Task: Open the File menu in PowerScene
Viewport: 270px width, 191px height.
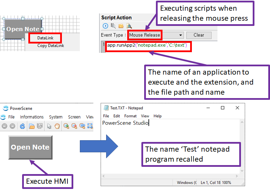Action: [x=11, y=117]
